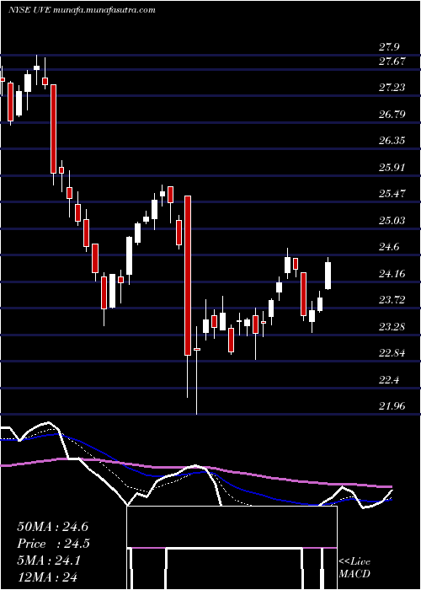Click the long red candle falling from 27.23
The image size is (421, 590).
pos(54,129)
